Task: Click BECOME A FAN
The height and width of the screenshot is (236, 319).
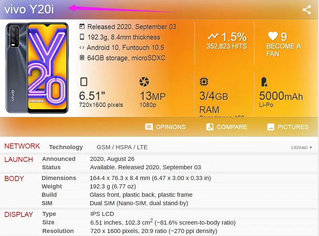Action: tap(284, 50)
